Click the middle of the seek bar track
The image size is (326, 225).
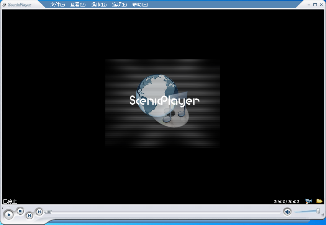pos(162,212)
